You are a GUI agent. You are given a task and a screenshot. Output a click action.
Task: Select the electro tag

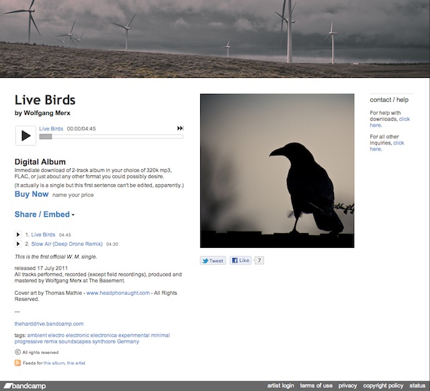click(56, 335)
